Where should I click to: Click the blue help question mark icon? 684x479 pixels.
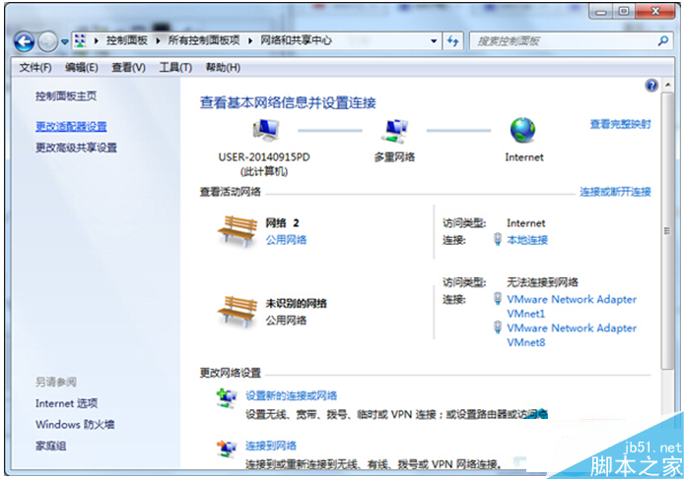650,87
